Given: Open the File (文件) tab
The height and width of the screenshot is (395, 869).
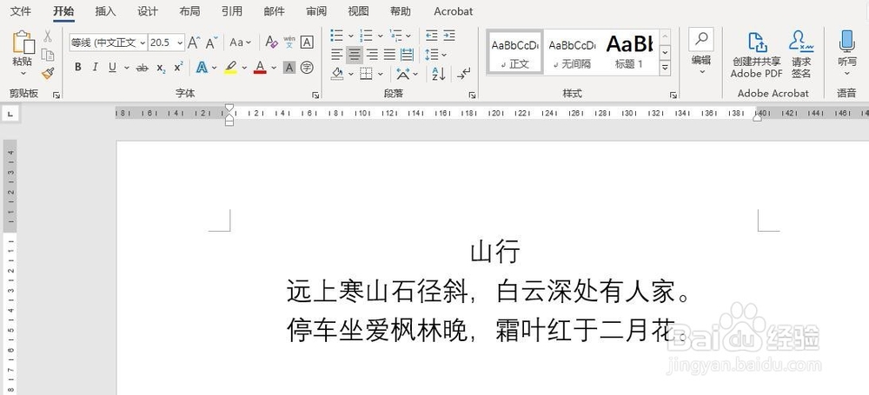Looking at the screenshot, I should click(21, 11).
